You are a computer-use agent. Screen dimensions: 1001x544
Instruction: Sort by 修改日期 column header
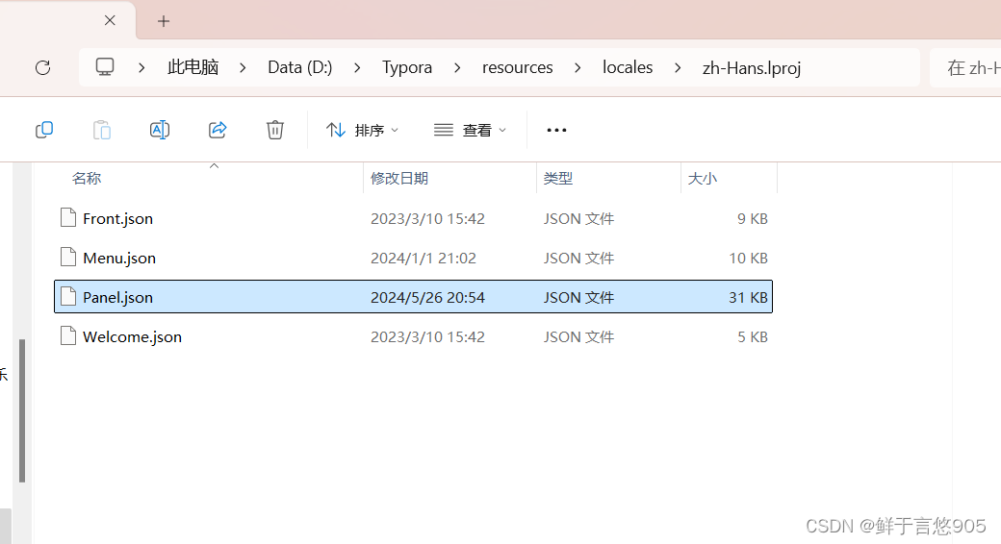point(399,178)
